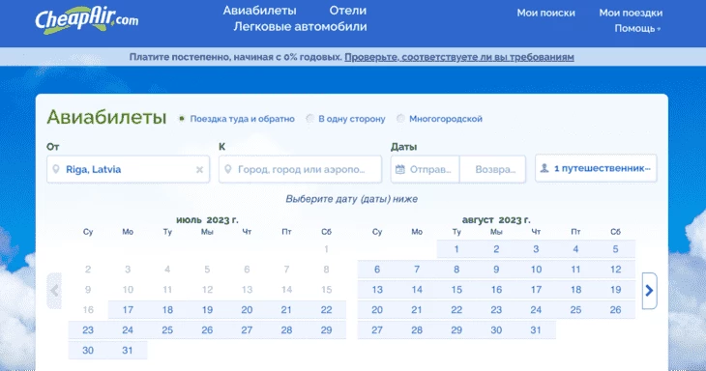Select July 25 in the calendar

point(167,330)
